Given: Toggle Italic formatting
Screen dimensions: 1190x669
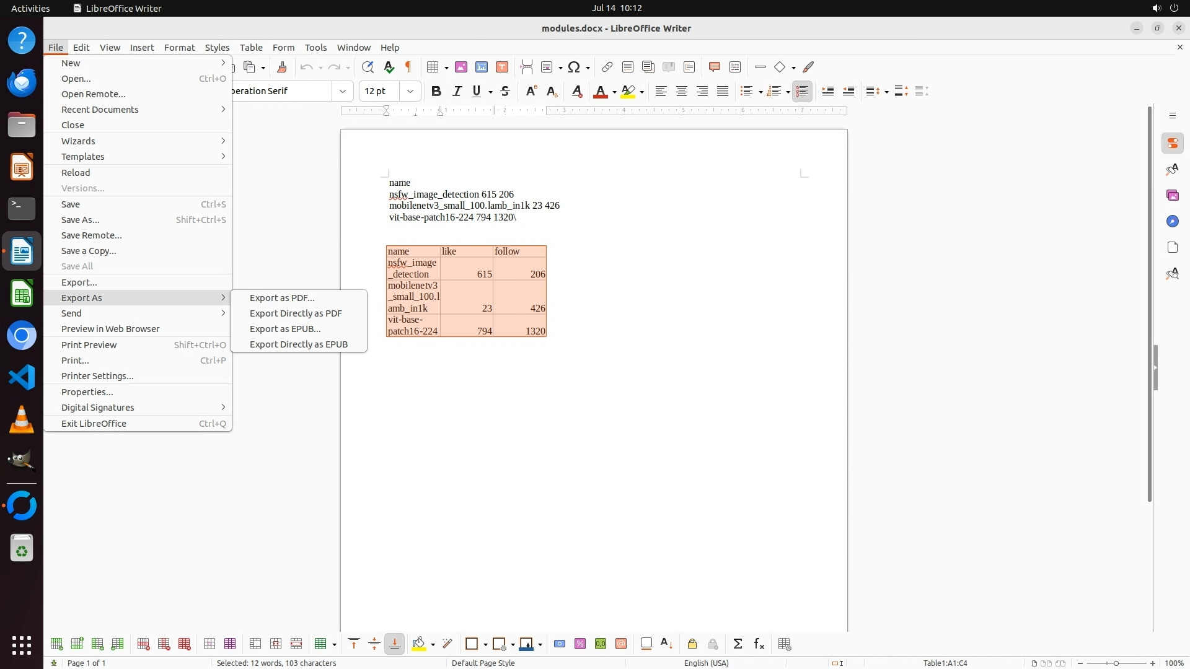Looking at the screenshot, I should [x=457, y=91].
